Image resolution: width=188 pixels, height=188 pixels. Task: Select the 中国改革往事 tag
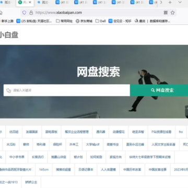[158, 170]
